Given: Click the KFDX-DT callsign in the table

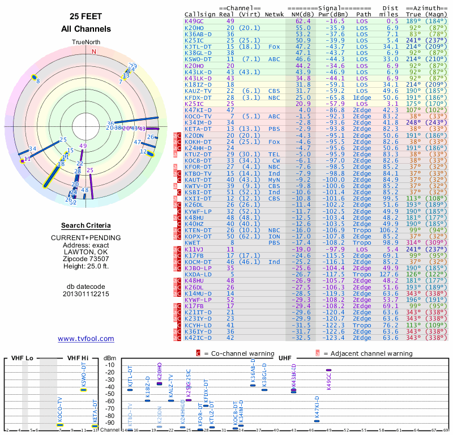Looking at the screenshot, I should pyautogui.click(x=198, y=97).
